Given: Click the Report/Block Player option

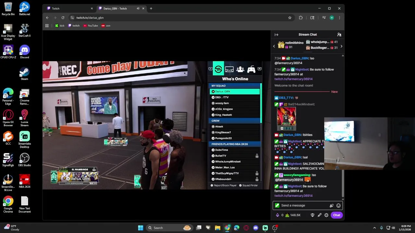Looking at the screenshot, I should pyautogui.click(x=224, y=185).
